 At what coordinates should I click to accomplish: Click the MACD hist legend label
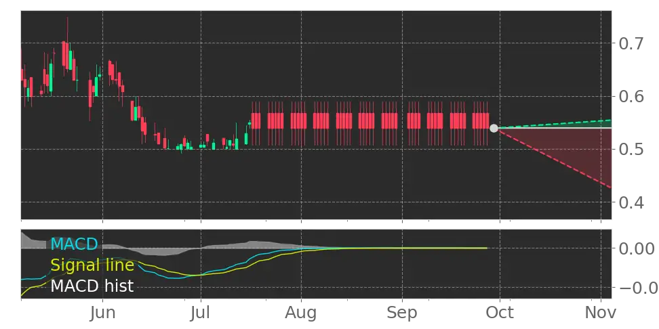[x=92, y=286]
